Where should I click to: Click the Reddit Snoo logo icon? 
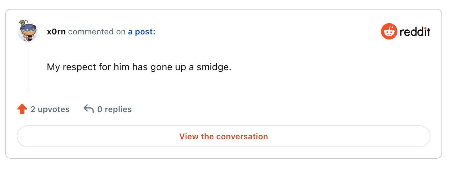[389, 32]
